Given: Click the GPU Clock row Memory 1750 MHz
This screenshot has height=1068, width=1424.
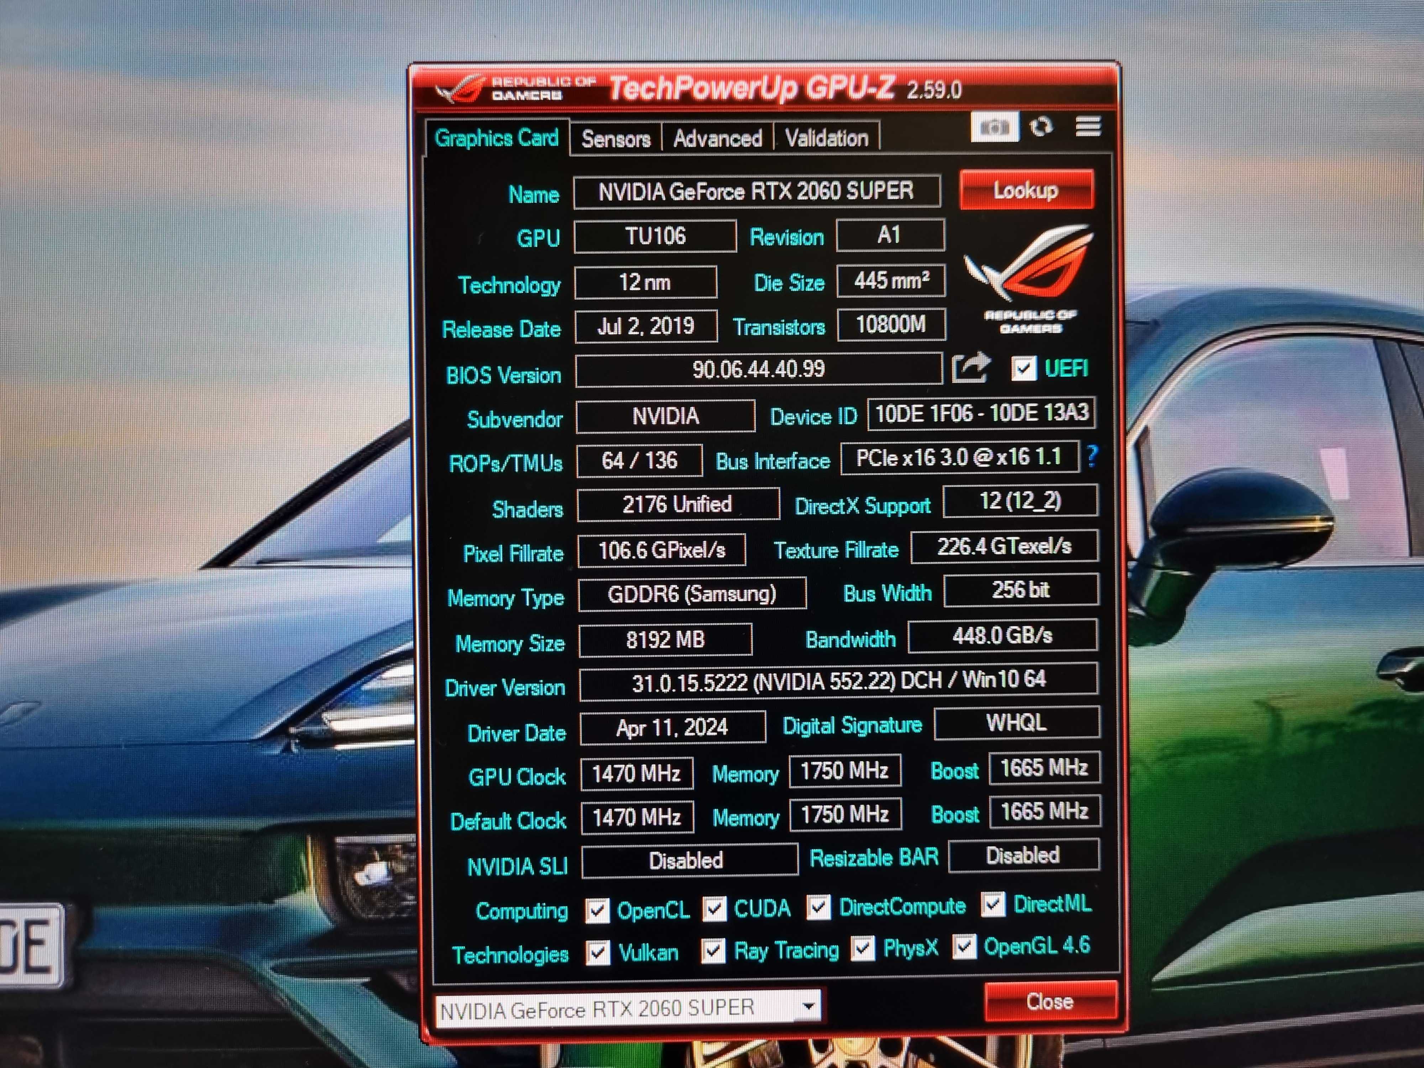Looking at the screenshot, I should tap(845, 771).
